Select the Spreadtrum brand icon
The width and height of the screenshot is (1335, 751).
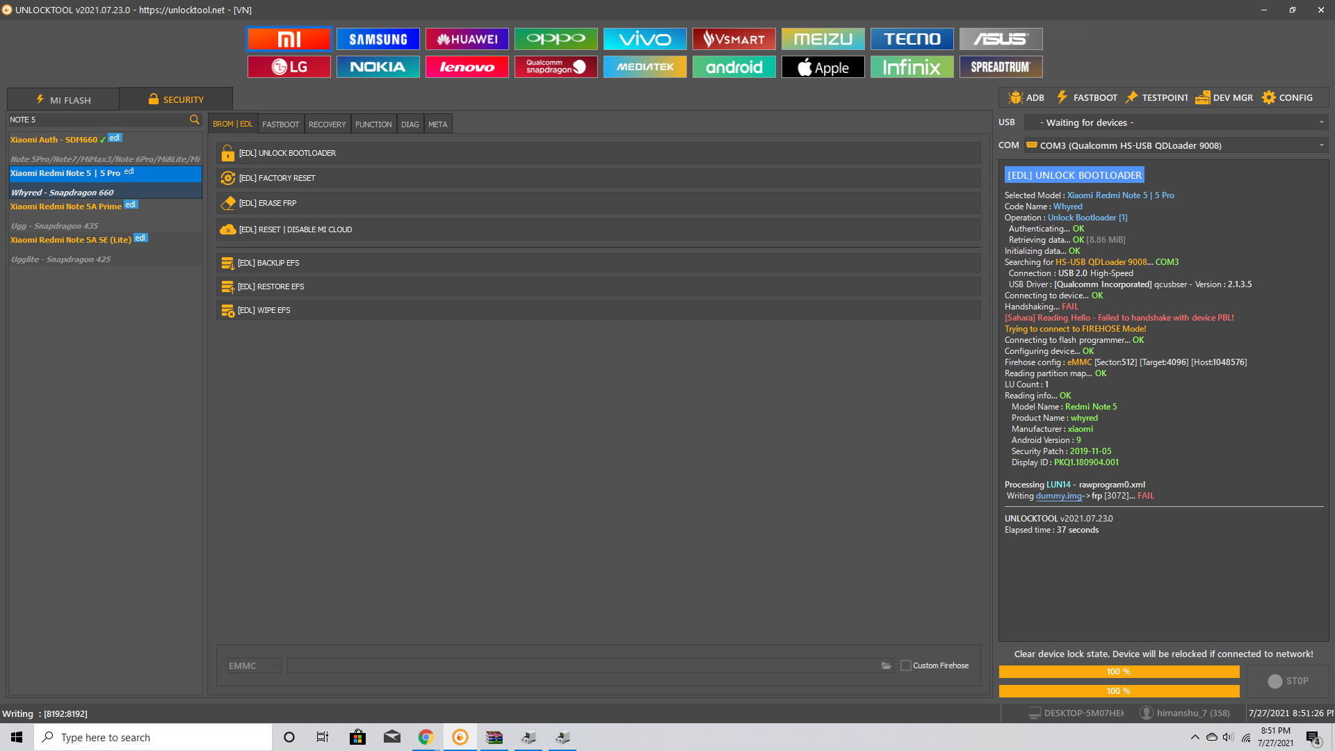tap(1001, 67)
